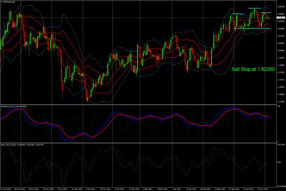Click the 1.81740 price scale label

click(281, 36)
